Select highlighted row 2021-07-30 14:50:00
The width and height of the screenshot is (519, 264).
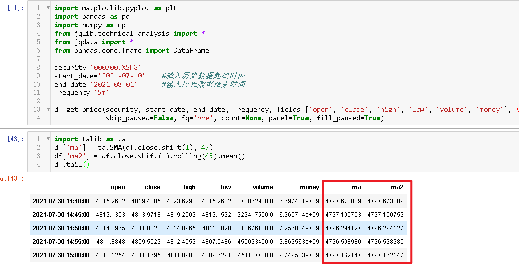click(61, 228)
